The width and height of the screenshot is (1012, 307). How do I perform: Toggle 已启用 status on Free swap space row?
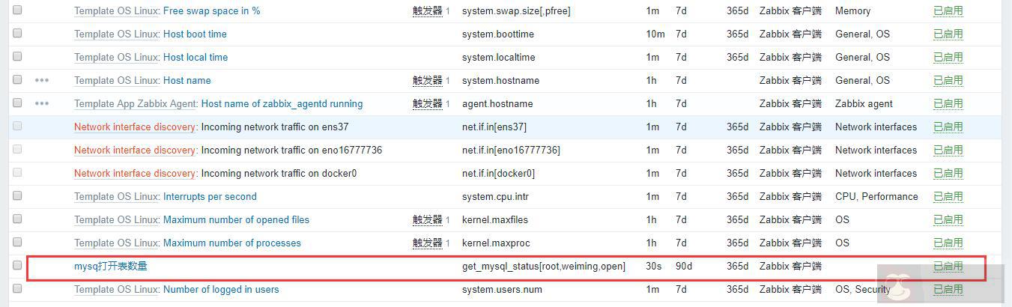click(x=948, y=10)
